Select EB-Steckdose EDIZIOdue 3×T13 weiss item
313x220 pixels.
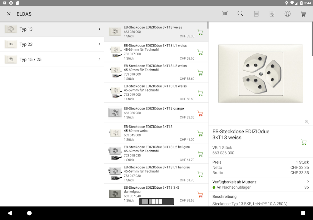[156, 32]
